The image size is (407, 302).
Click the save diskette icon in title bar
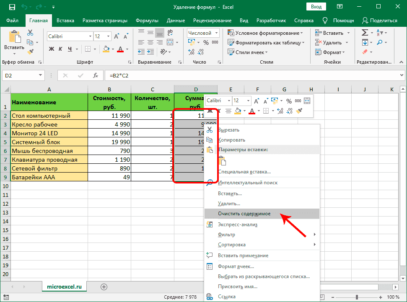(12, 7)
